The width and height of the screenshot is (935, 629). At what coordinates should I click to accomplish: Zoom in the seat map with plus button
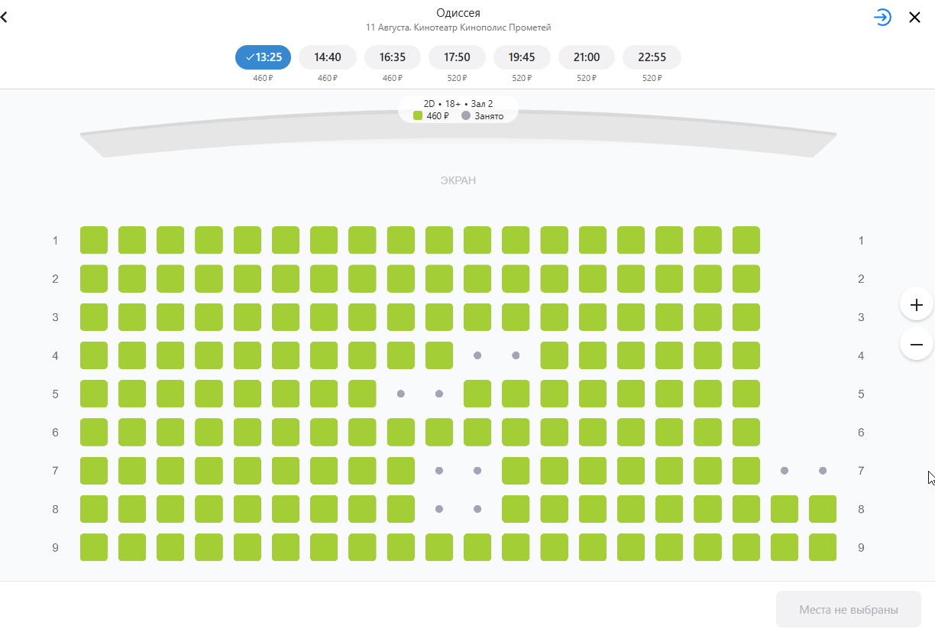click(x=917, y=304)
